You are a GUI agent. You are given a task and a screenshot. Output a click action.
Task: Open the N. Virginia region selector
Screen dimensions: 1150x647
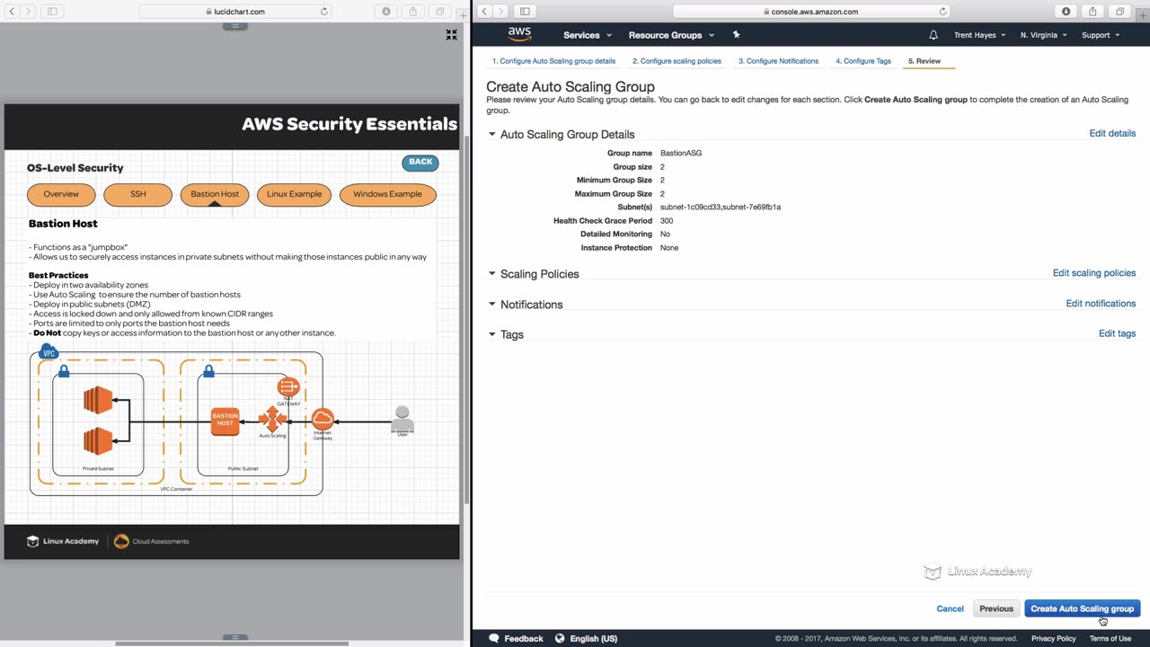pos(1044,35)
